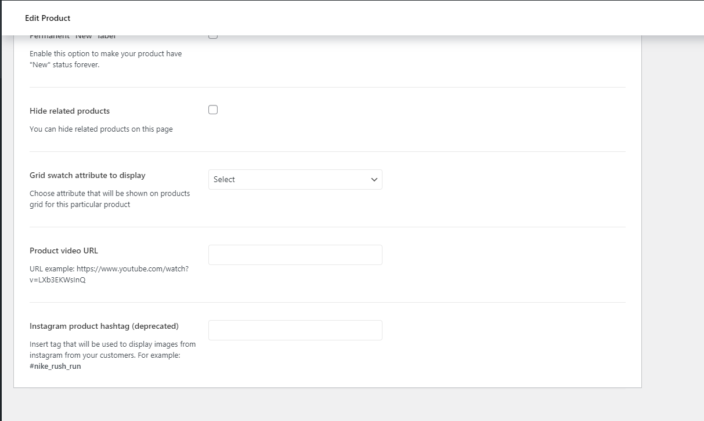Click into the Instagram product hashtag field
704x421 pixels.
point(295,331)
